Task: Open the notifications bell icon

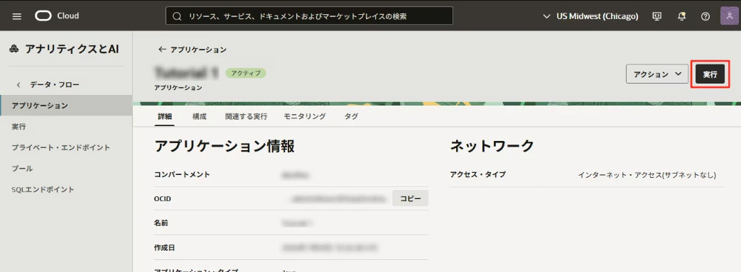Action: (x=681, y=16)
